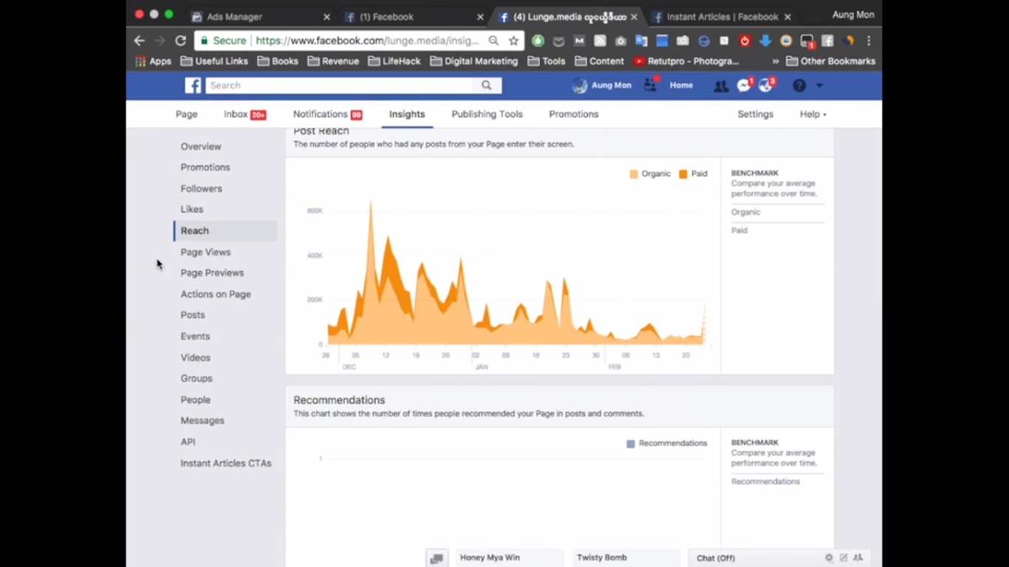Open Followers insights in sidebar
The image size is (1009, 567).
(x=201, y=189)
